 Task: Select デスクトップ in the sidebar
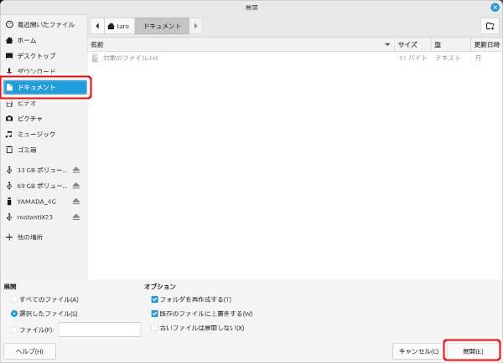(x=44, y=56)
